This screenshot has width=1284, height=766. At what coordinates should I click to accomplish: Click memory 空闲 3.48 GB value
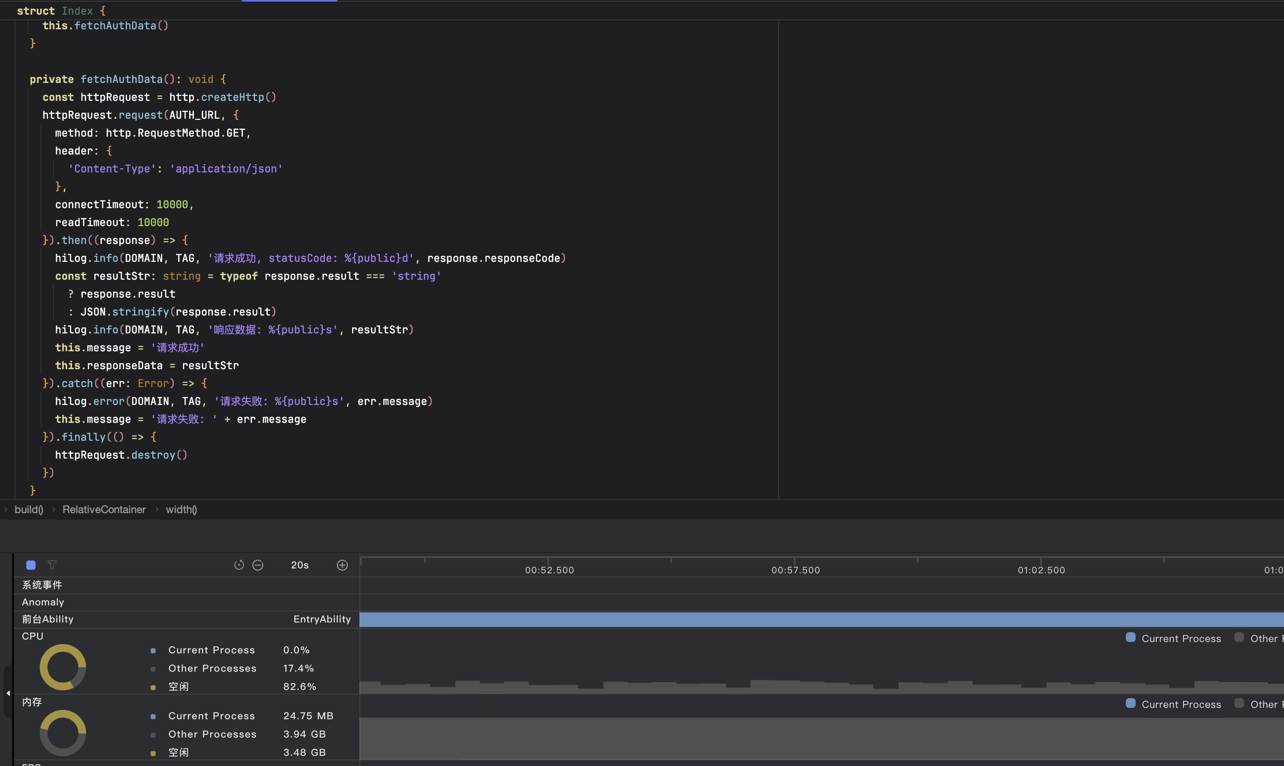(x=305, y=753)
